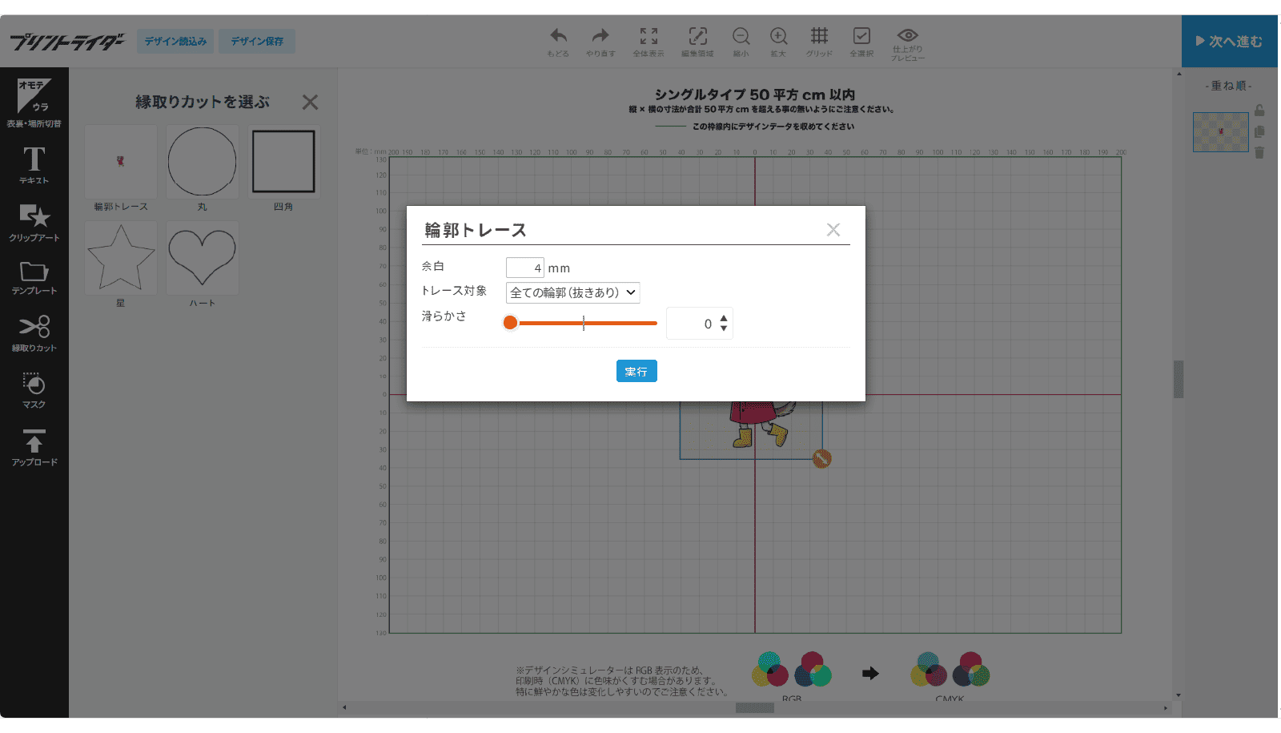The width and height of the screenshot is (1281, 733).
Task: Increase smoothness with the up stepper arrow
Action: coord(724,318)
